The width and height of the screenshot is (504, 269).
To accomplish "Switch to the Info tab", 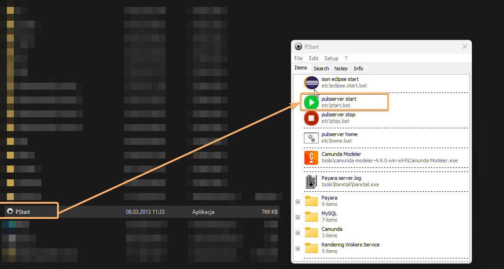I will 358,69.
